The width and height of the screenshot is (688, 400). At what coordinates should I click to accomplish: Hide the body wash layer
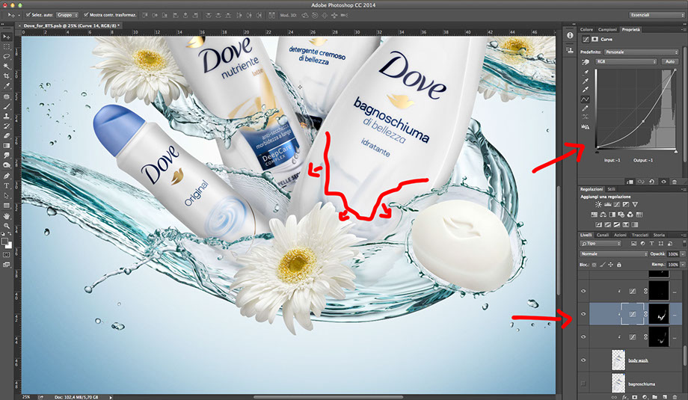tap(583, 360)
